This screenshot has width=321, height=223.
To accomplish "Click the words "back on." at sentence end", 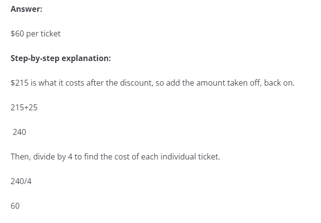I will point(279,83).
